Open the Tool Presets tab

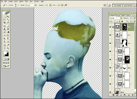[117, 5]
